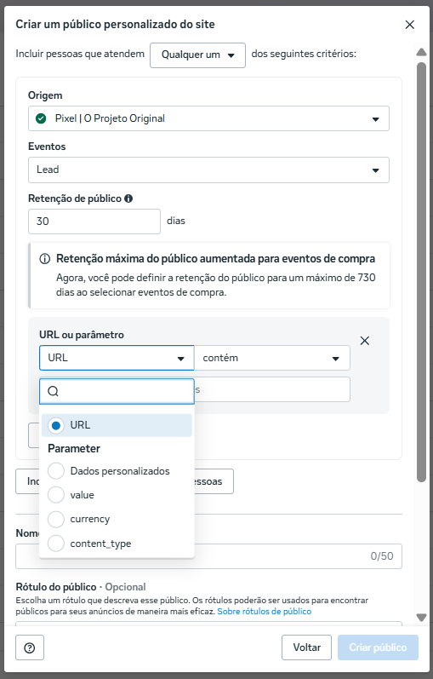
Task: Click the scrollbar down arrow
Action: (421, 618)
